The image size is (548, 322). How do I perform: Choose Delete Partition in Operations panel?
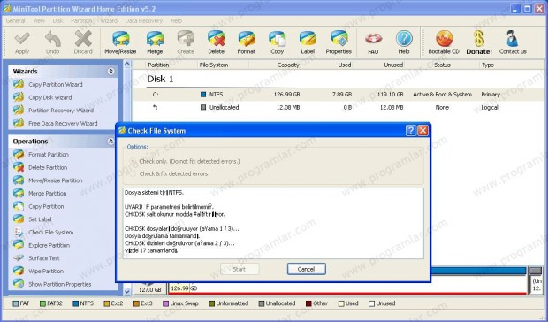click(x=48, y=167)
